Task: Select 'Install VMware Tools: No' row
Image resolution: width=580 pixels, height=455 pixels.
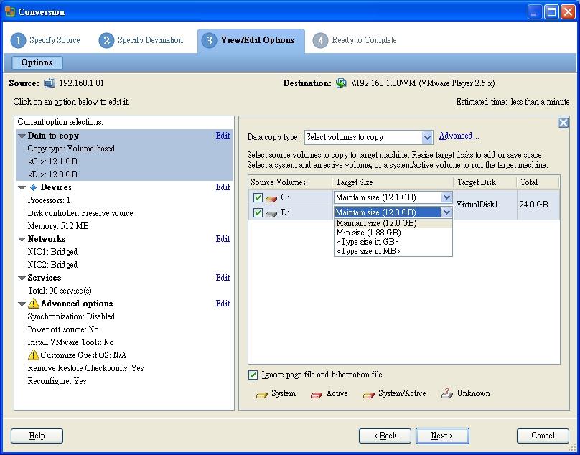Action: point(124,342)
